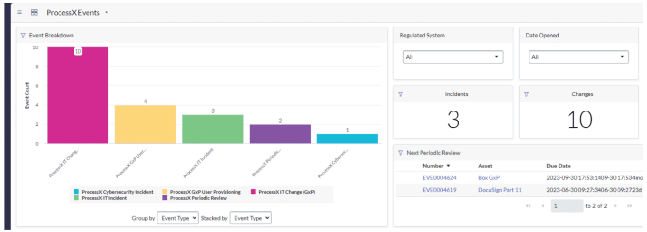Viewport: 647px width, 232px height.
Task: Open the hamburger navigation menu
Action: [x=20, y=12]
